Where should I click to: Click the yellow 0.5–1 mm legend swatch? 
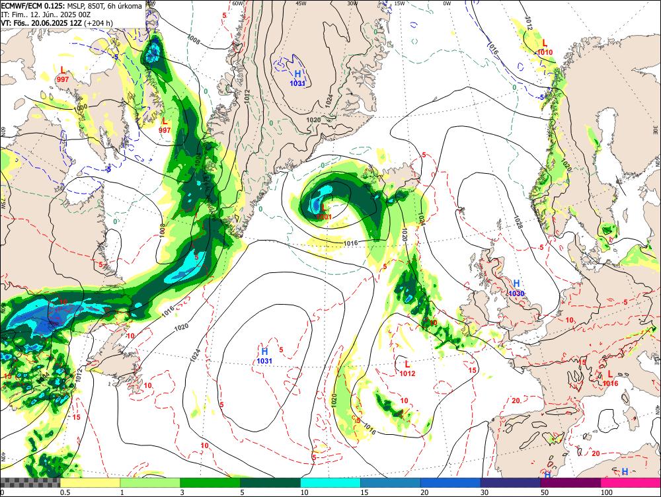click(x=90, y=482)
